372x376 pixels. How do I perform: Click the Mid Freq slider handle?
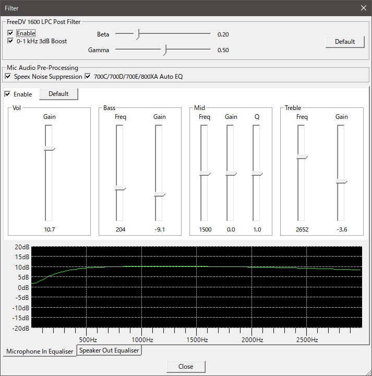(204, 174)
